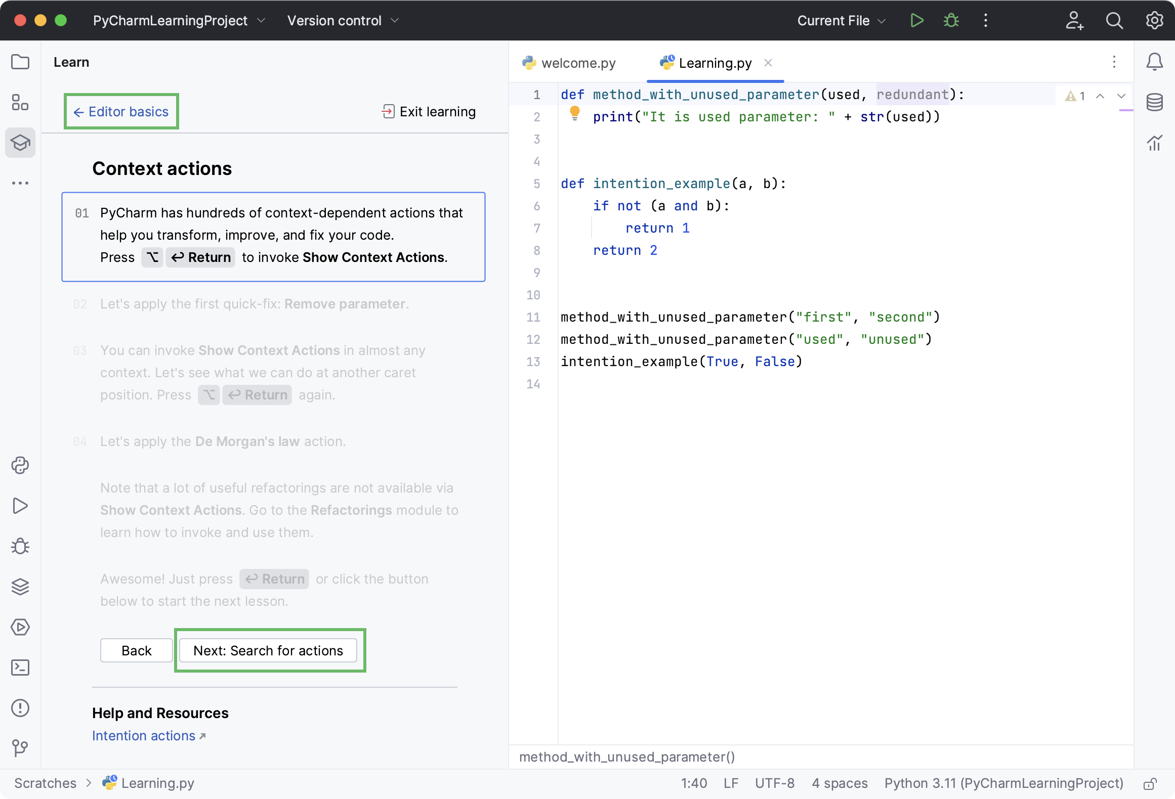Click the warning indicator triangle icon
The width and height of the screenshot is (1175, 799).
point(1071,96)
